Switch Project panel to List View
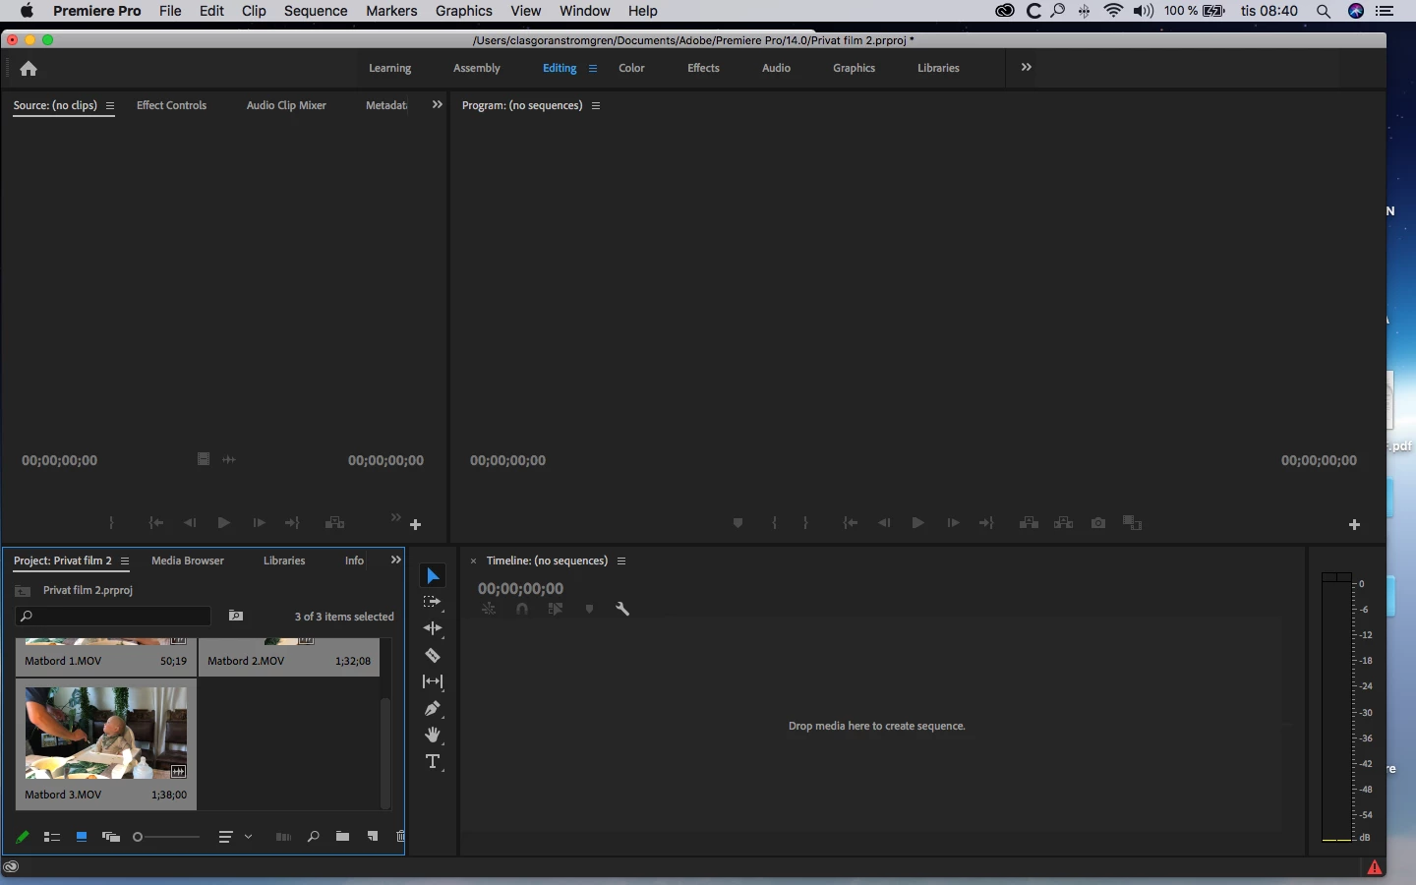 click(52, 837)
